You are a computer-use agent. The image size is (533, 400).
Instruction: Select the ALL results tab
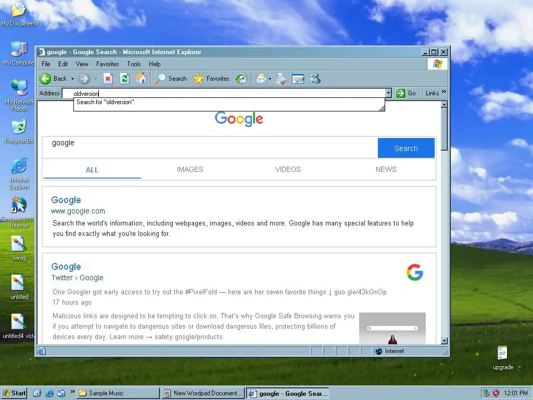pyautogui.click(x=92, y=170)
